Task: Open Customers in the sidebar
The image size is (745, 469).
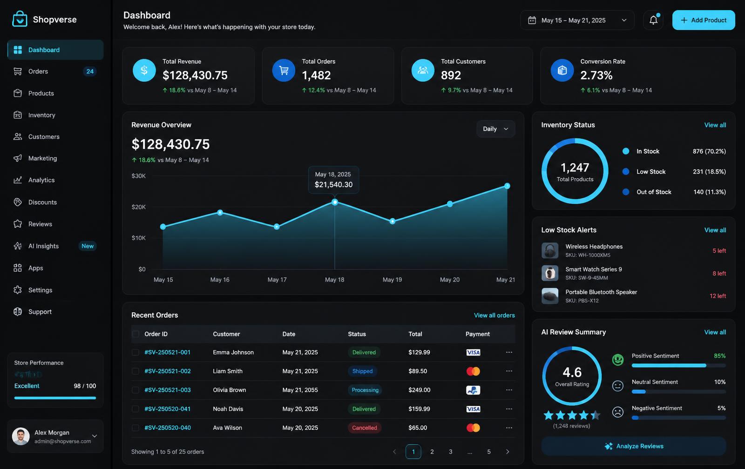Action: click(x=55, y=136)
